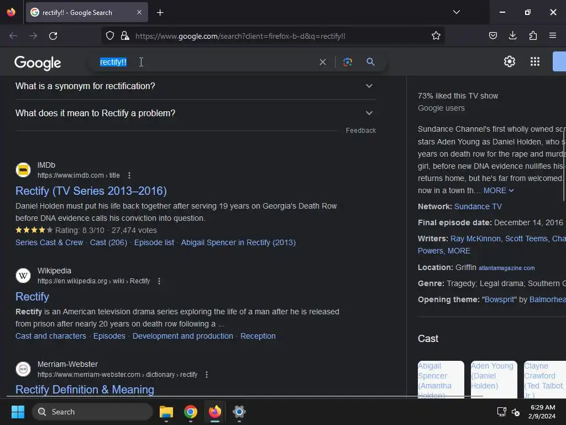Open 'Cast (206)' sitelink
The height and width of the screenshot is (425, 566).
pyautogui.click(x=109, y=242)
